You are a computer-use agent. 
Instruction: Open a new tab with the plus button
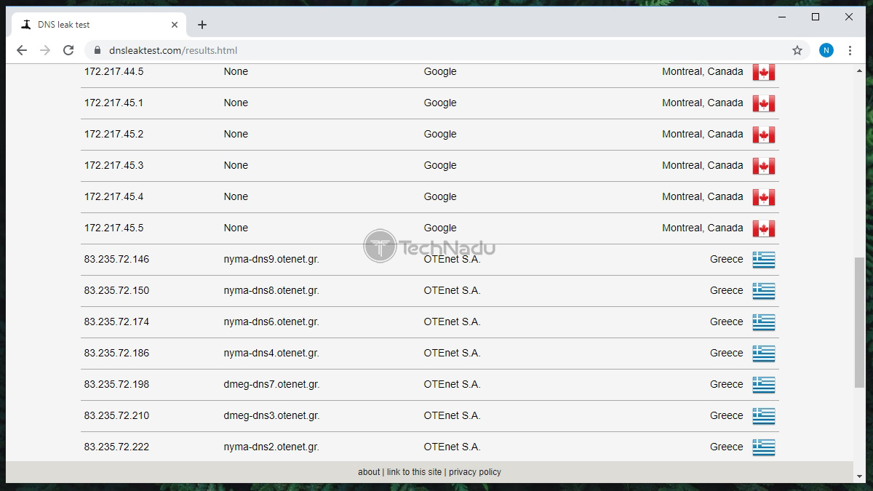coord(202,24)
